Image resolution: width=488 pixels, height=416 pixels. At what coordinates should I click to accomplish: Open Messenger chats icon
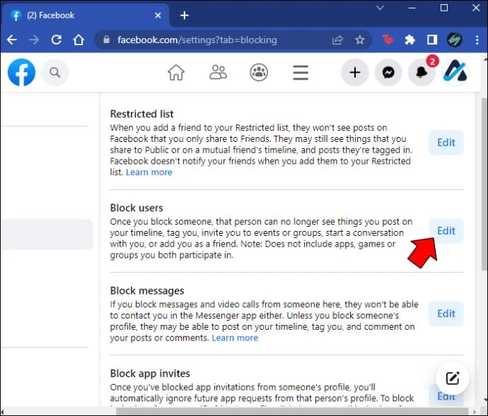[388, 73]
